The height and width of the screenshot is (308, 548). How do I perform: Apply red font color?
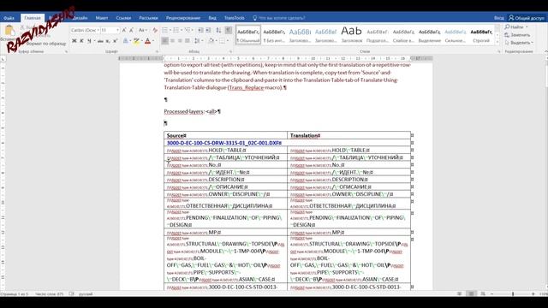pos(147,41)
